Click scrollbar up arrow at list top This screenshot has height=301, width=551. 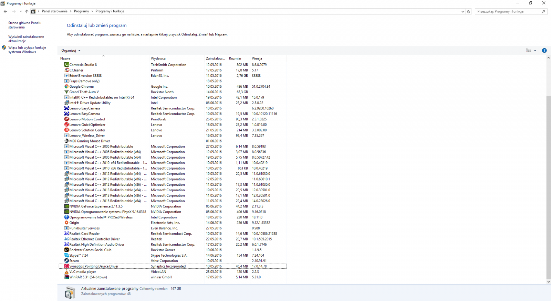click(x=548, y=58)
